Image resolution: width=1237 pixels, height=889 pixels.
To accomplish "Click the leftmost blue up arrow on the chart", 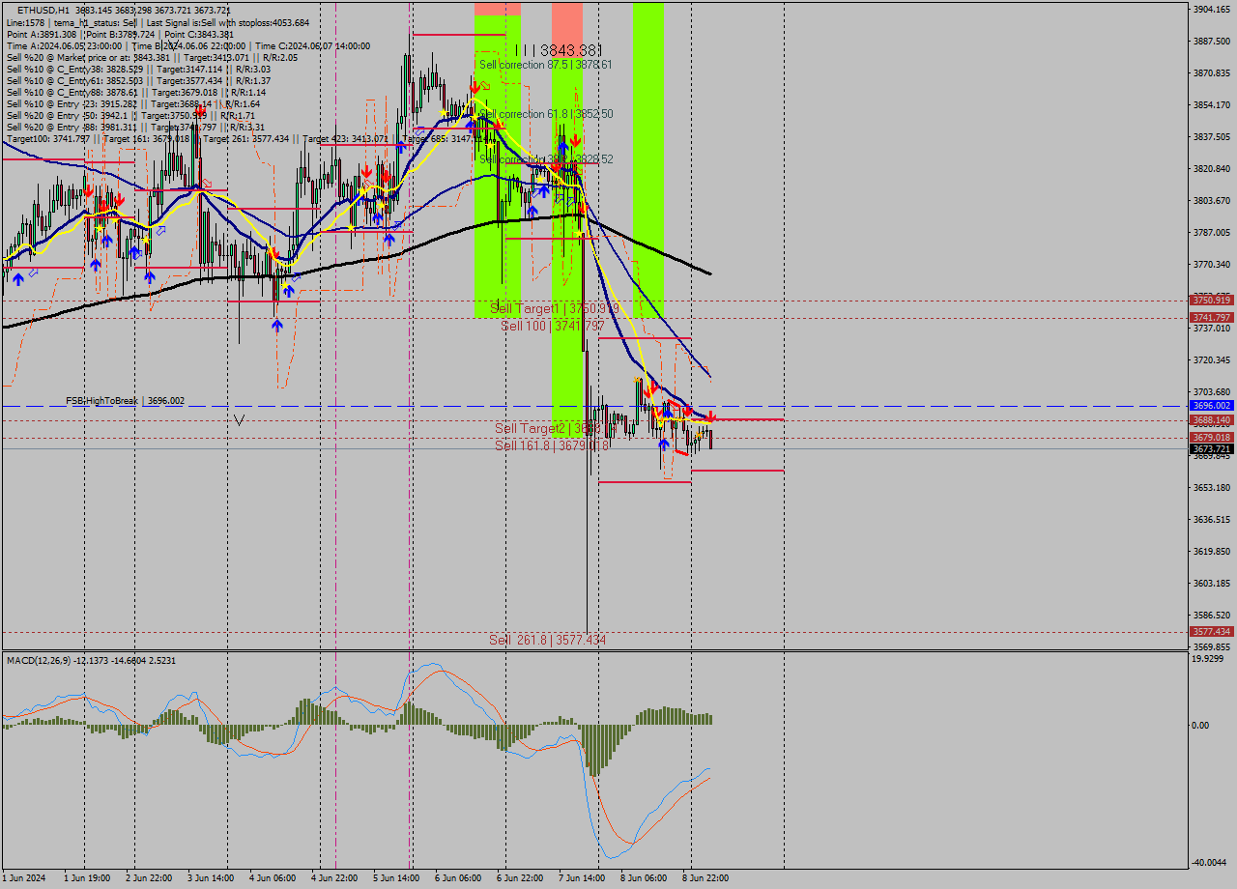I will 18,279.
